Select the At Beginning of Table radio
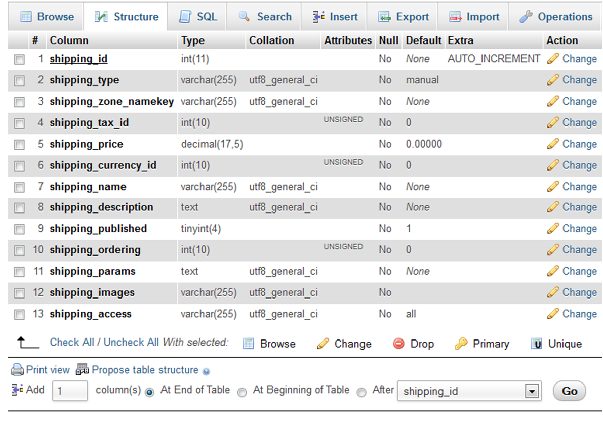The image size is (603, 425). pos(243,392)
